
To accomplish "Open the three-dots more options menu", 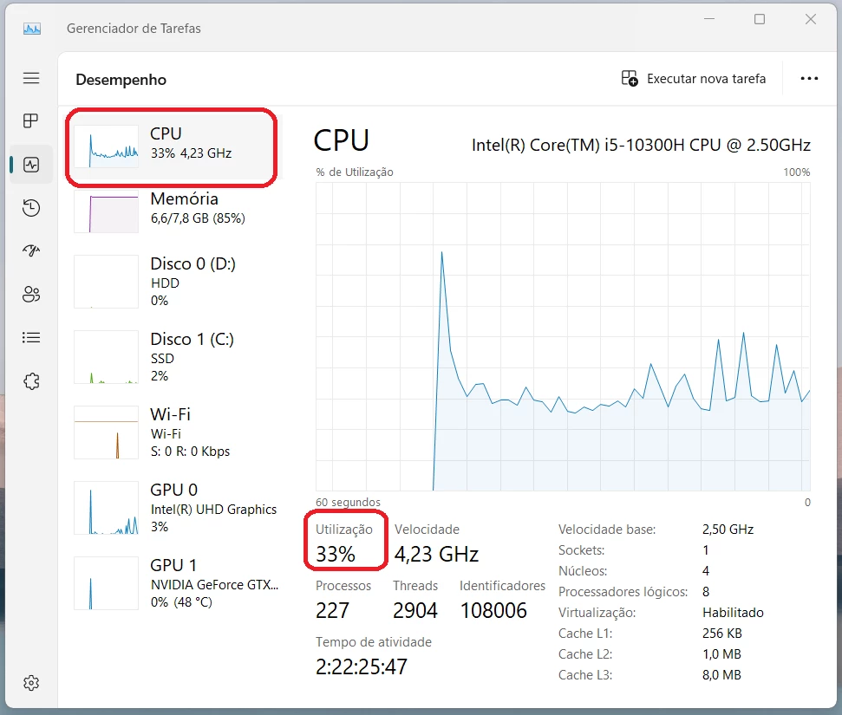I will click(809, 78).
